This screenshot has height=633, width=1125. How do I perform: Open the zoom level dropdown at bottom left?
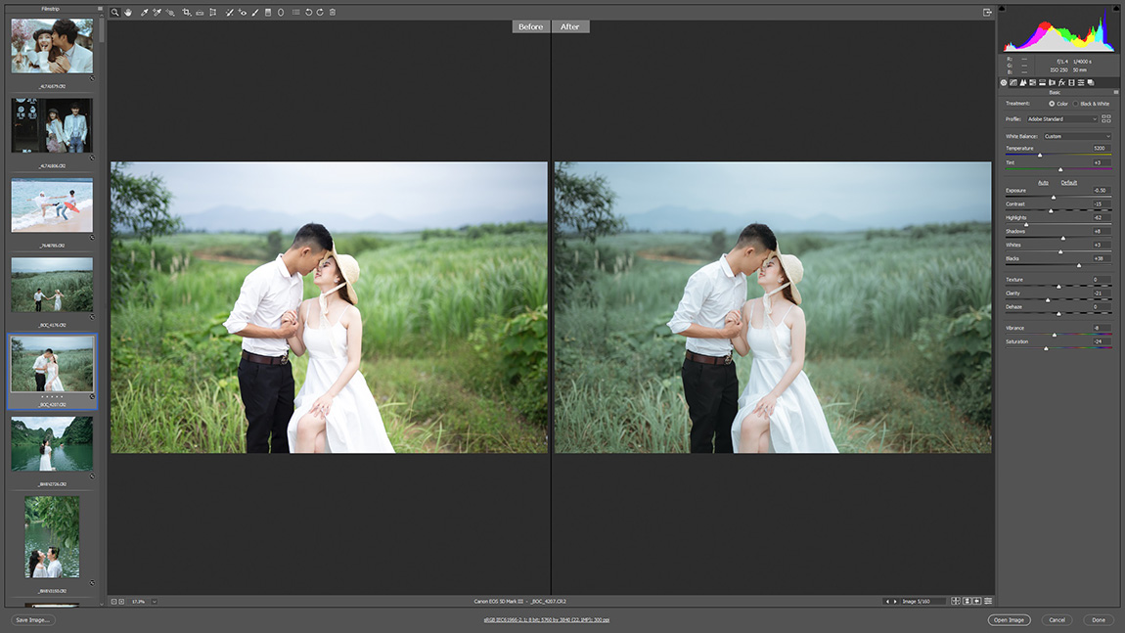(x=154, y=601)
